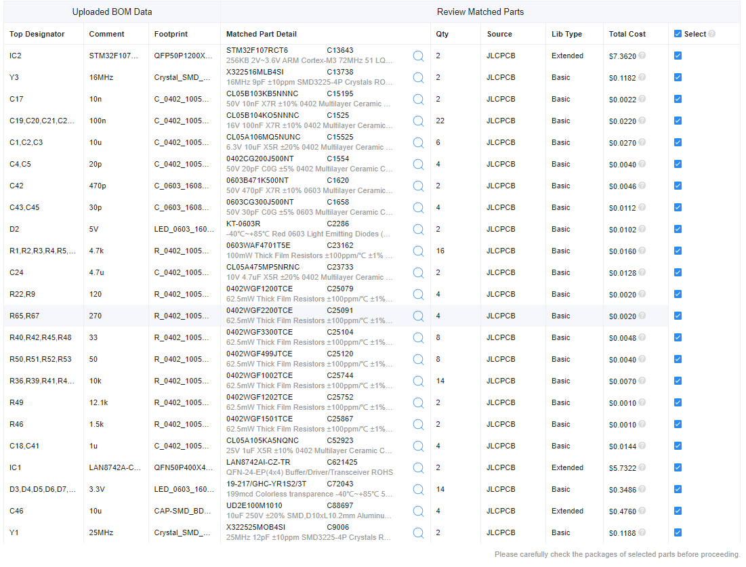Click magnifier for CL05A105KA5NQNC
The height and width of the screenshot is (567, 746).
(418, 446)
